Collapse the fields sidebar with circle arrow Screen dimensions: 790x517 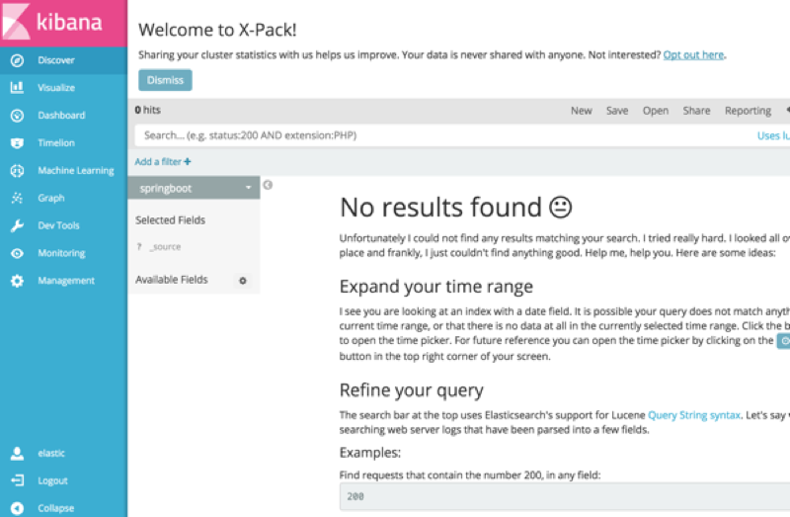pos(268,185)
